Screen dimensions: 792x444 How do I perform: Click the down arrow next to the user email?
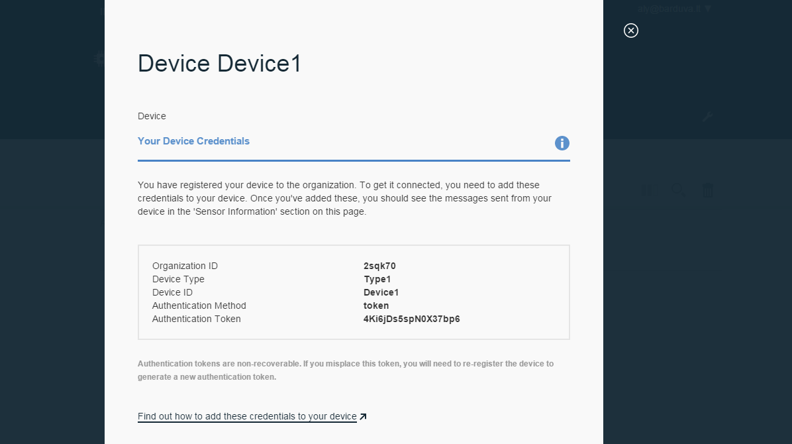707,9
